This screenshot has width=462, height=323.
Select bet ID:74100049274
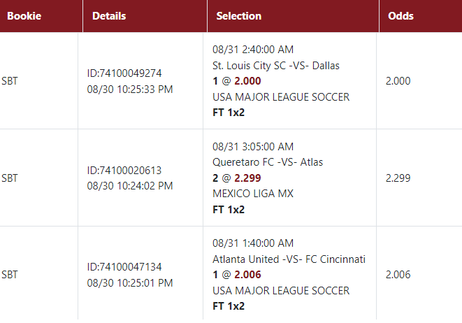coord(124,73)
